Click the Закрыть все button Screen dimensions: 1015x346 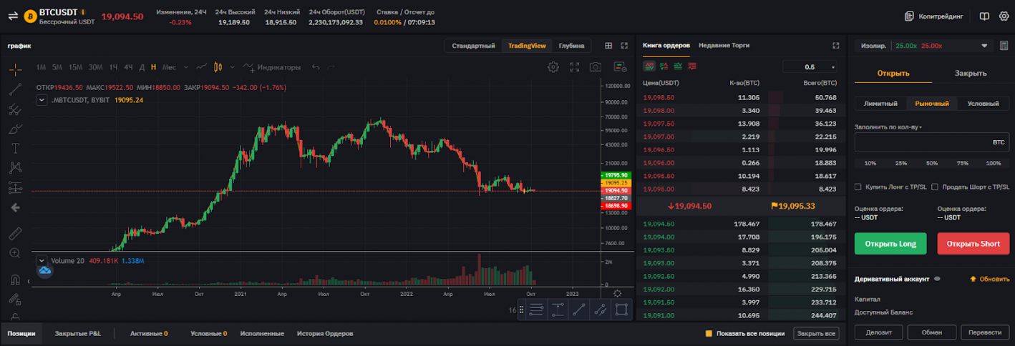tap(816, 333)
